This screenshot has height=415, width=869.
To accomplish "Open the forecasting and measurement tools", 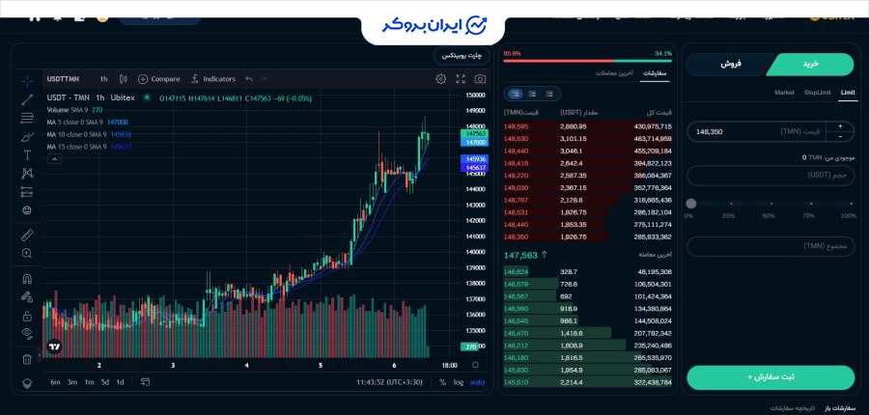I will coord(27,192).
